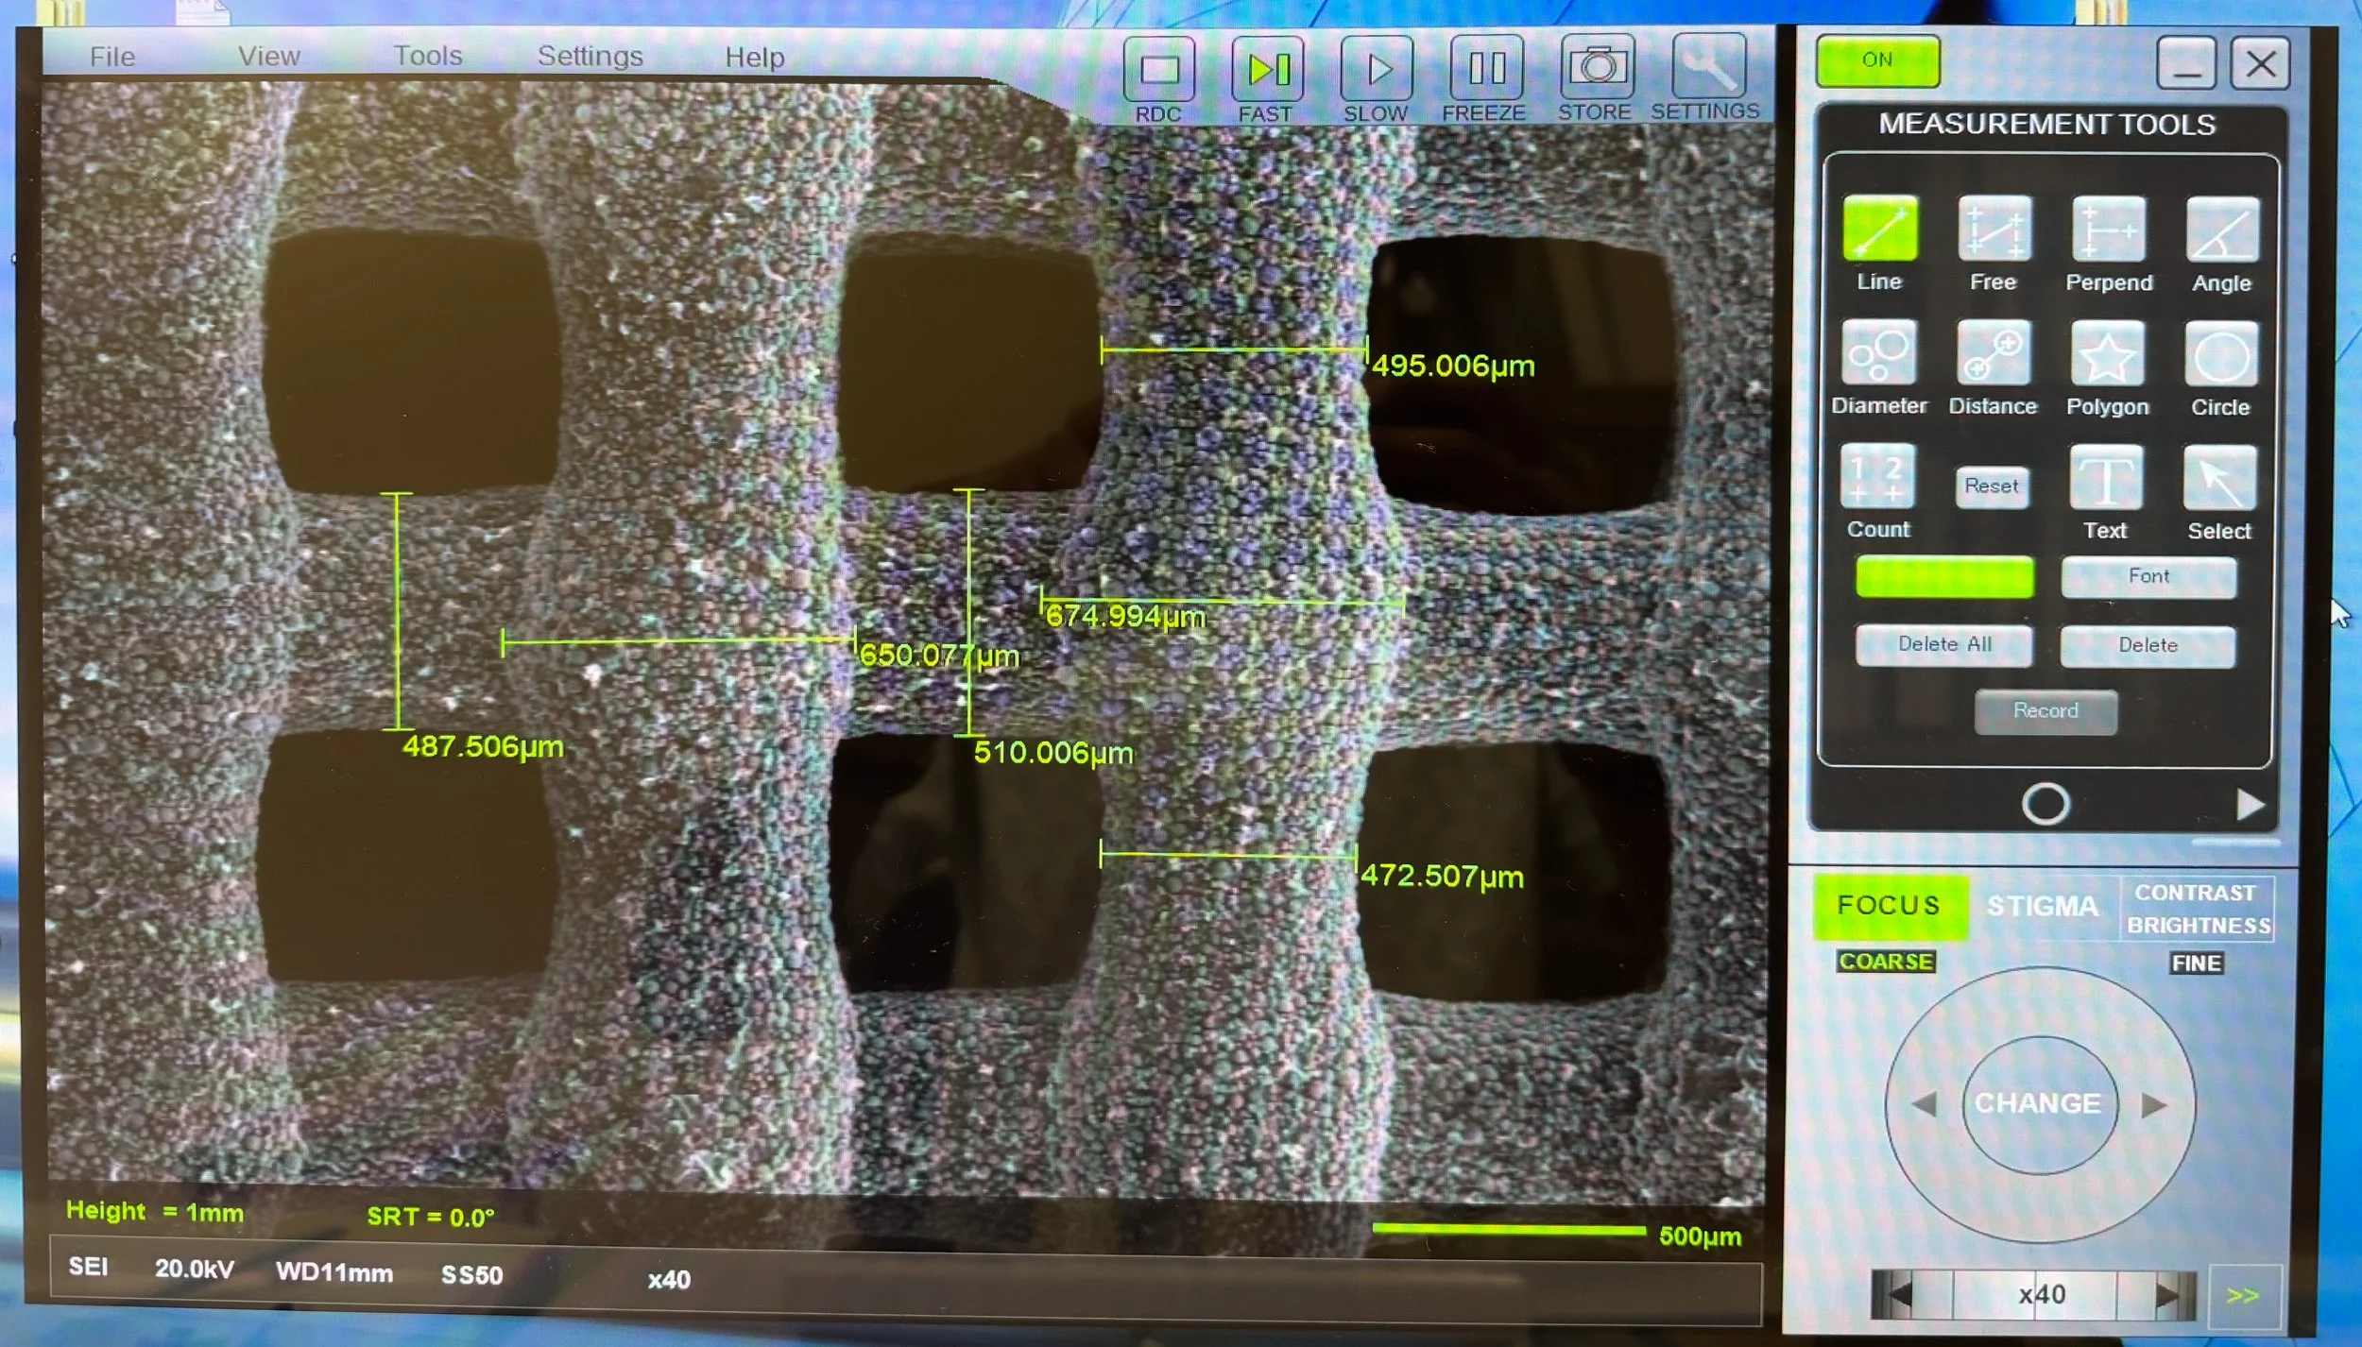Select the Polygon tool icon
This screenshot has height=1347, width=2362.
[x=2107, y=354]
